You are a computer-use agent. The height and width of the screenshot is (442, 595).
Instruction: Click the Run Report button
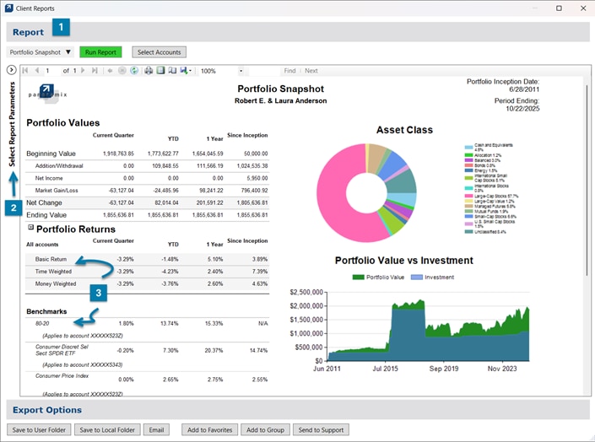[x=101, y=52]
